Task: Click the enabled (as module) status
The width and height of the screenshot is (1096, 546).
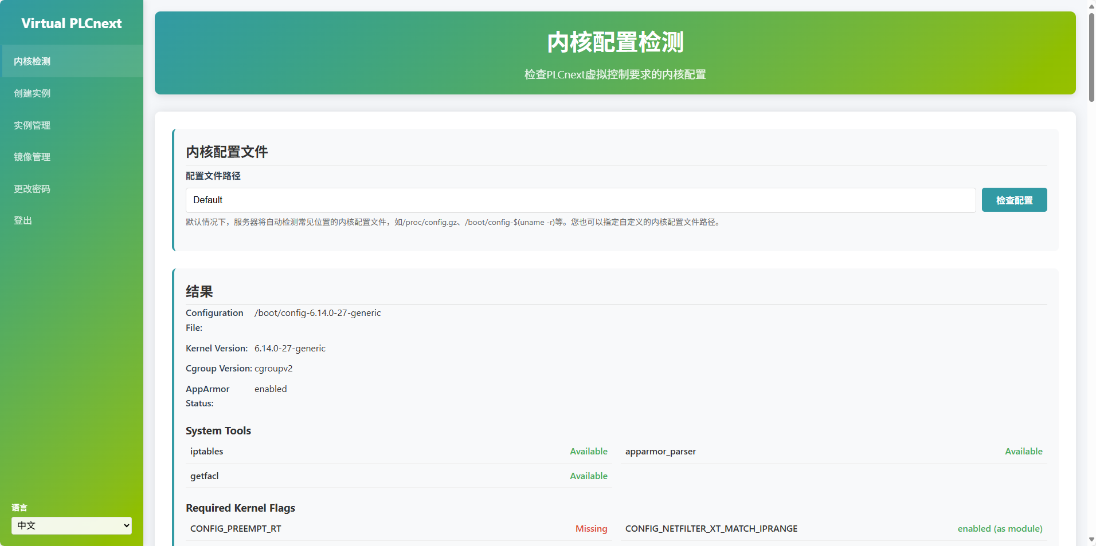Action: (x=1000, y=529)
